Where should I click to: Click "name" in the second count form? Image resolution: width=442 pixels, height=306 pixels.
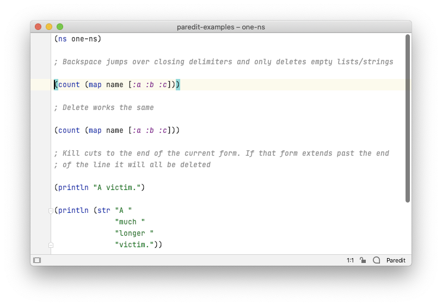[x=114, y=130]
